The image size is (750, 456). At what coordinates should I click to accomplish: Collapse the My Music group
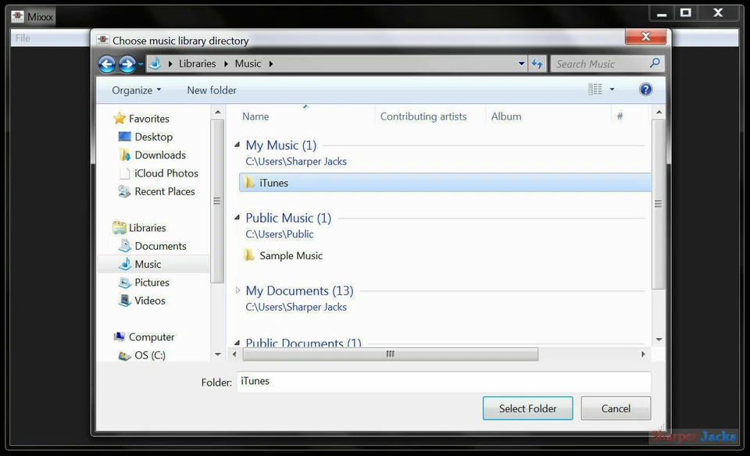pos(237,144)
